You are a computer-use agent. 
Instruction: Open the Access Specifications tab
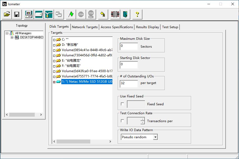[117, 27]
